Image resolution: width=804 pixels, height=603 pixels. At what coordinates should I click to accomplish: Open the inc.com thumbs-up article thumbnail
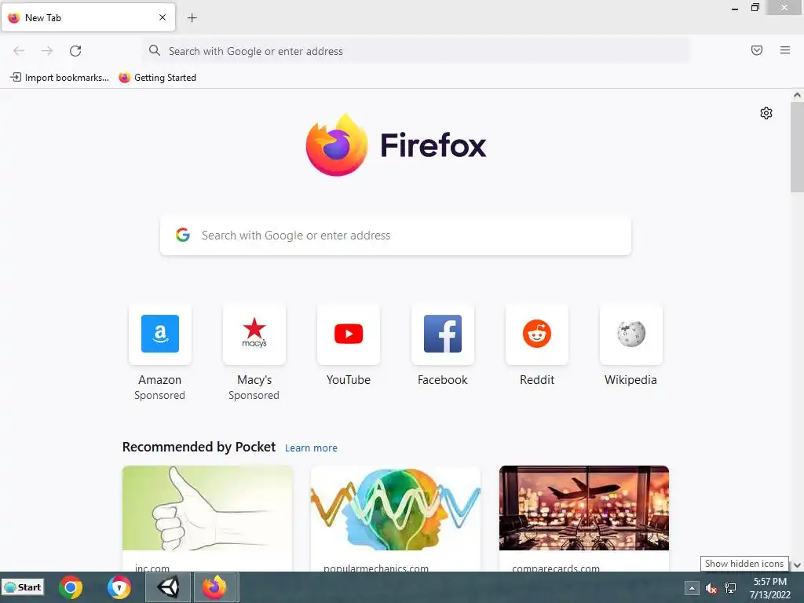pyautogui.click(x=207, y=508)
